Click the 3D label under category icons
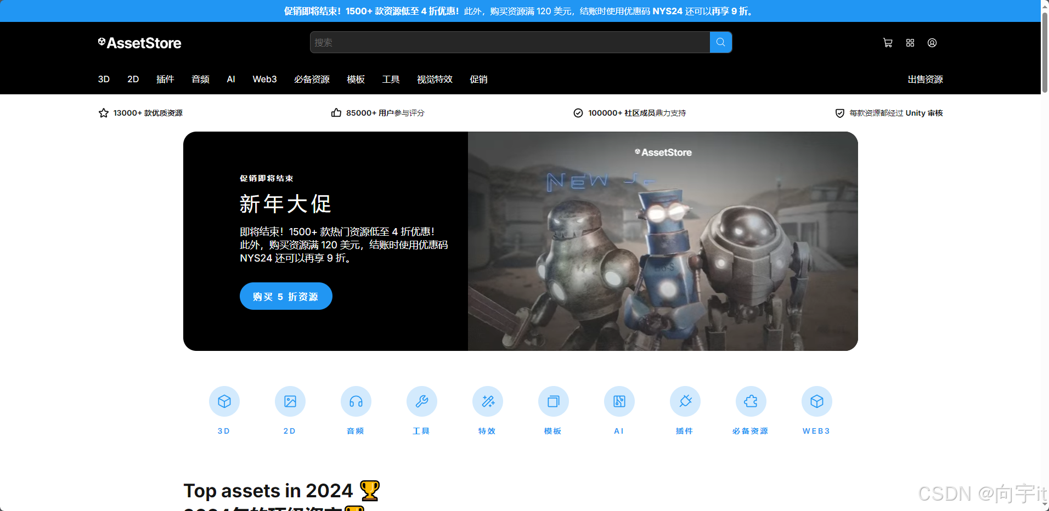Image resolution: width=1049 pixels, height=511 pixels. pos(224,431)
